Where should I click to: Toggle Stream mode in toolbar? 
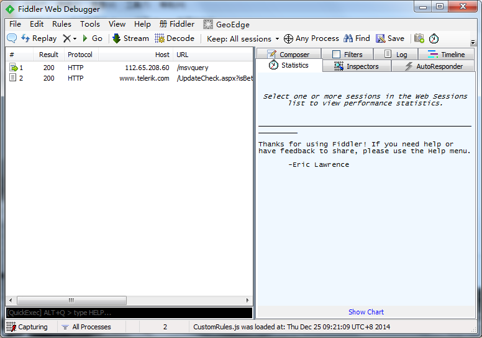(130, 38)
